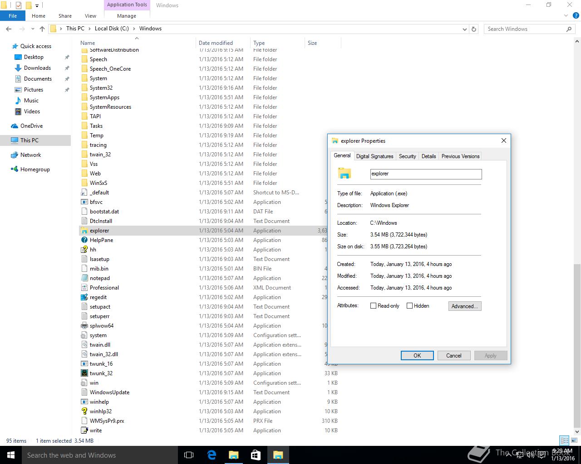Go up one folder level arrow

[x=42, y=29]
